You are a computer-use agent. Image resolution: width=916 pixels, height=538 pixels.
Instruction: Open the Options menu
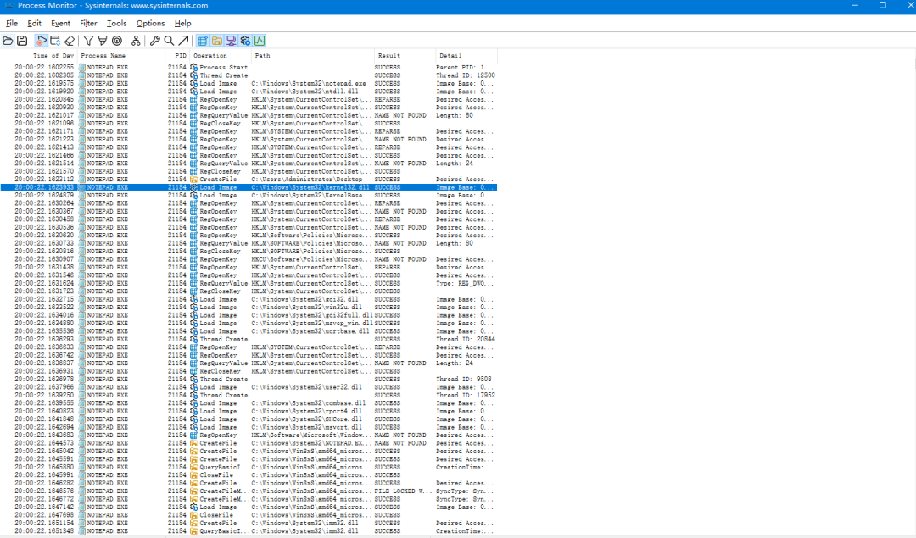click(150, 24)
